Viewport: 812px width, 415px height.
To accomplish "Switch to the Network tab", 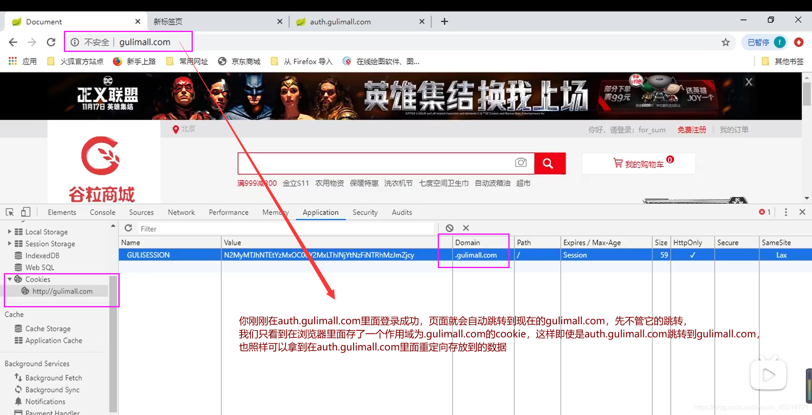I will tap(181, 212).
